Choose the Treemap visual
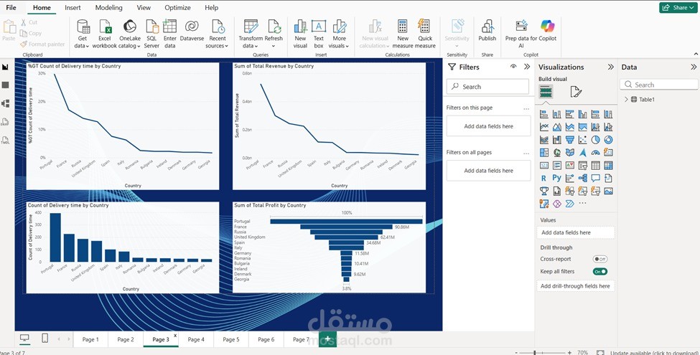 [543, 153]
